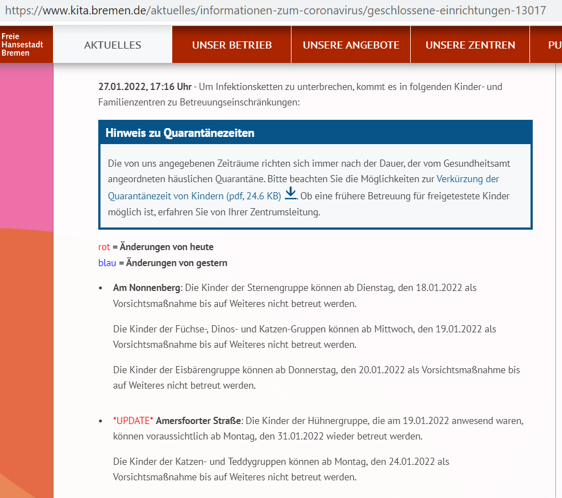This screenshot has width=562, height=498.
Task: Open the UNSERE ZENTREN menu item
Action: coord(470,45)
